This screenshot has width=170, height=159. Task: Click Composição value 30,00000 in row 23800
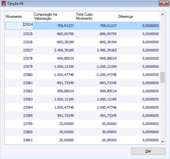(x=66, y=132)
